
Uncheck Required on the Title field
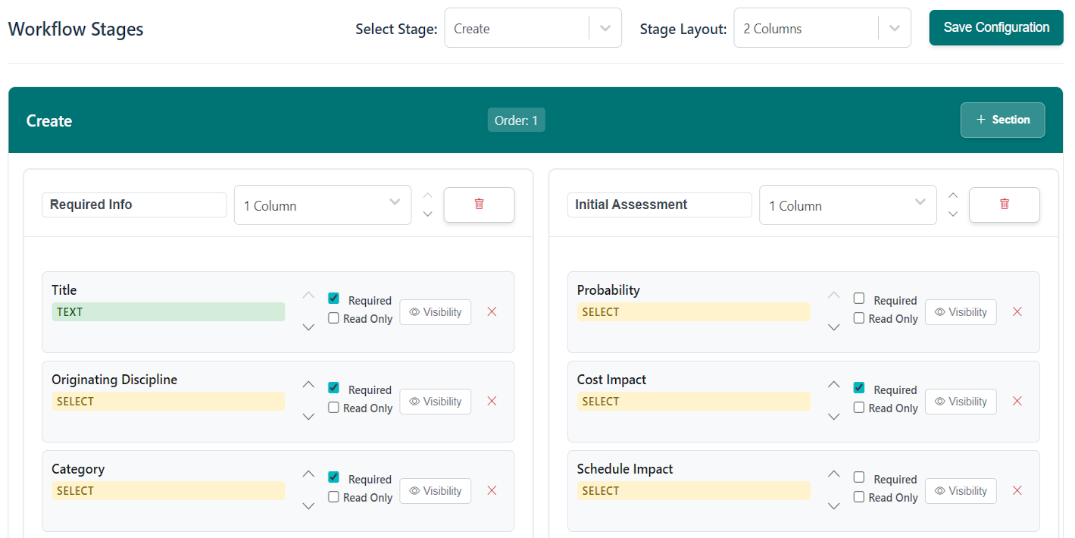(333, 298)
